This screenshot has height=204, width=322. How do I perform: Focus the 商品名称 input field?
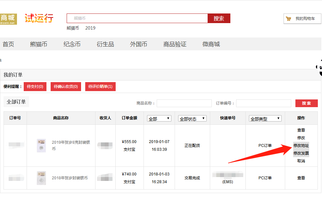pos(184,103)
